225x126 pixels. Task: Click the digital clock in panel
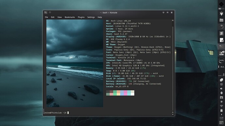coord(221,118)
